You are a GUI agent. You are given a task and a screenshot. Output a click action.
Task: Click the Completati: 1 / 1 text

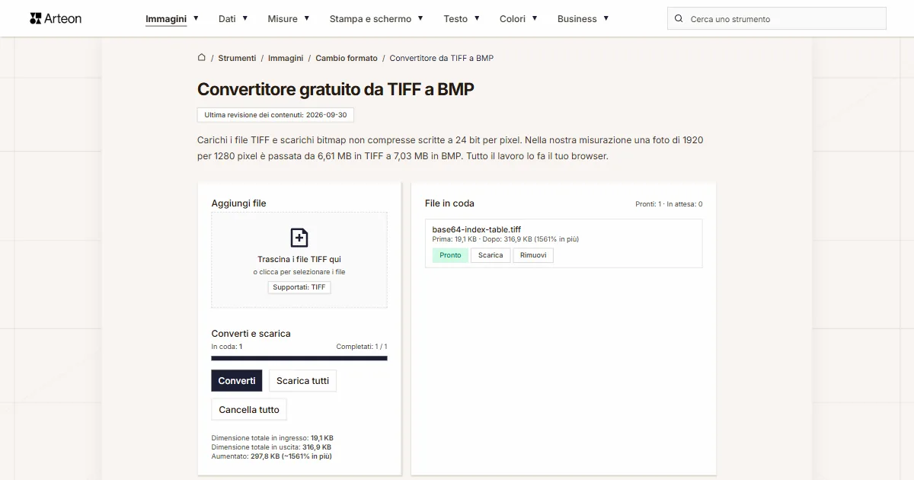pos(362,347)
